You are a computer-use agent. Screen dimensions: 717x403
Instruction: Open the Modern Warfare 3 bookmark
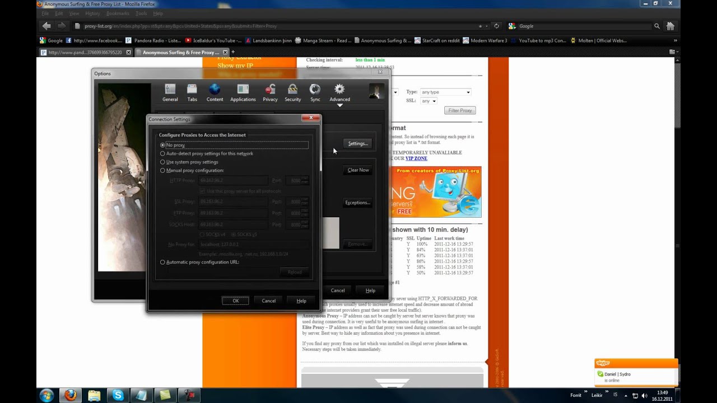point(485,40)
